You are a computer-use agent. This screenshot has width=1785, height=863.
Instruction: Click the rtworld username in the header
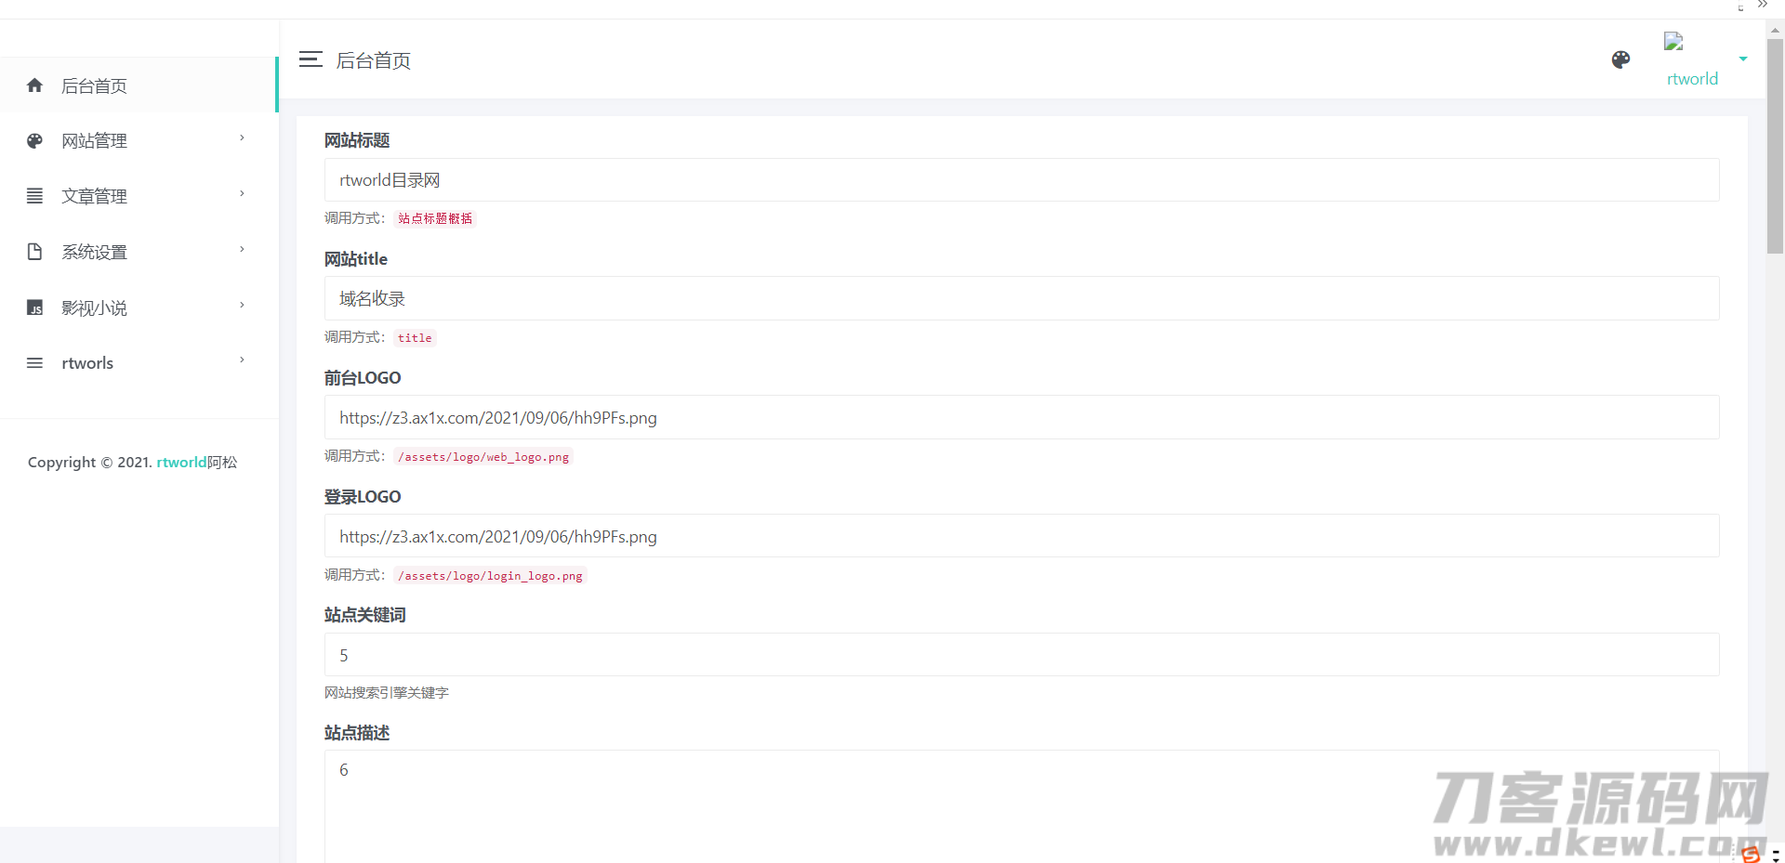pos(1692,79)
